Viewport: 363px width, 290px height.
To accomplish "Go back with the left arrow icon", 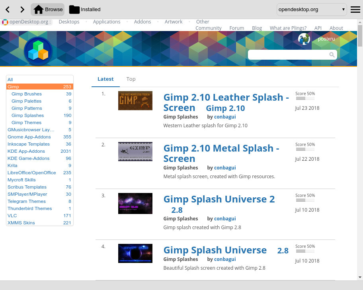I will click(x=8, y=10).
